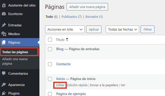
Task: Click the Aplicar button
Action: point(94,29)
